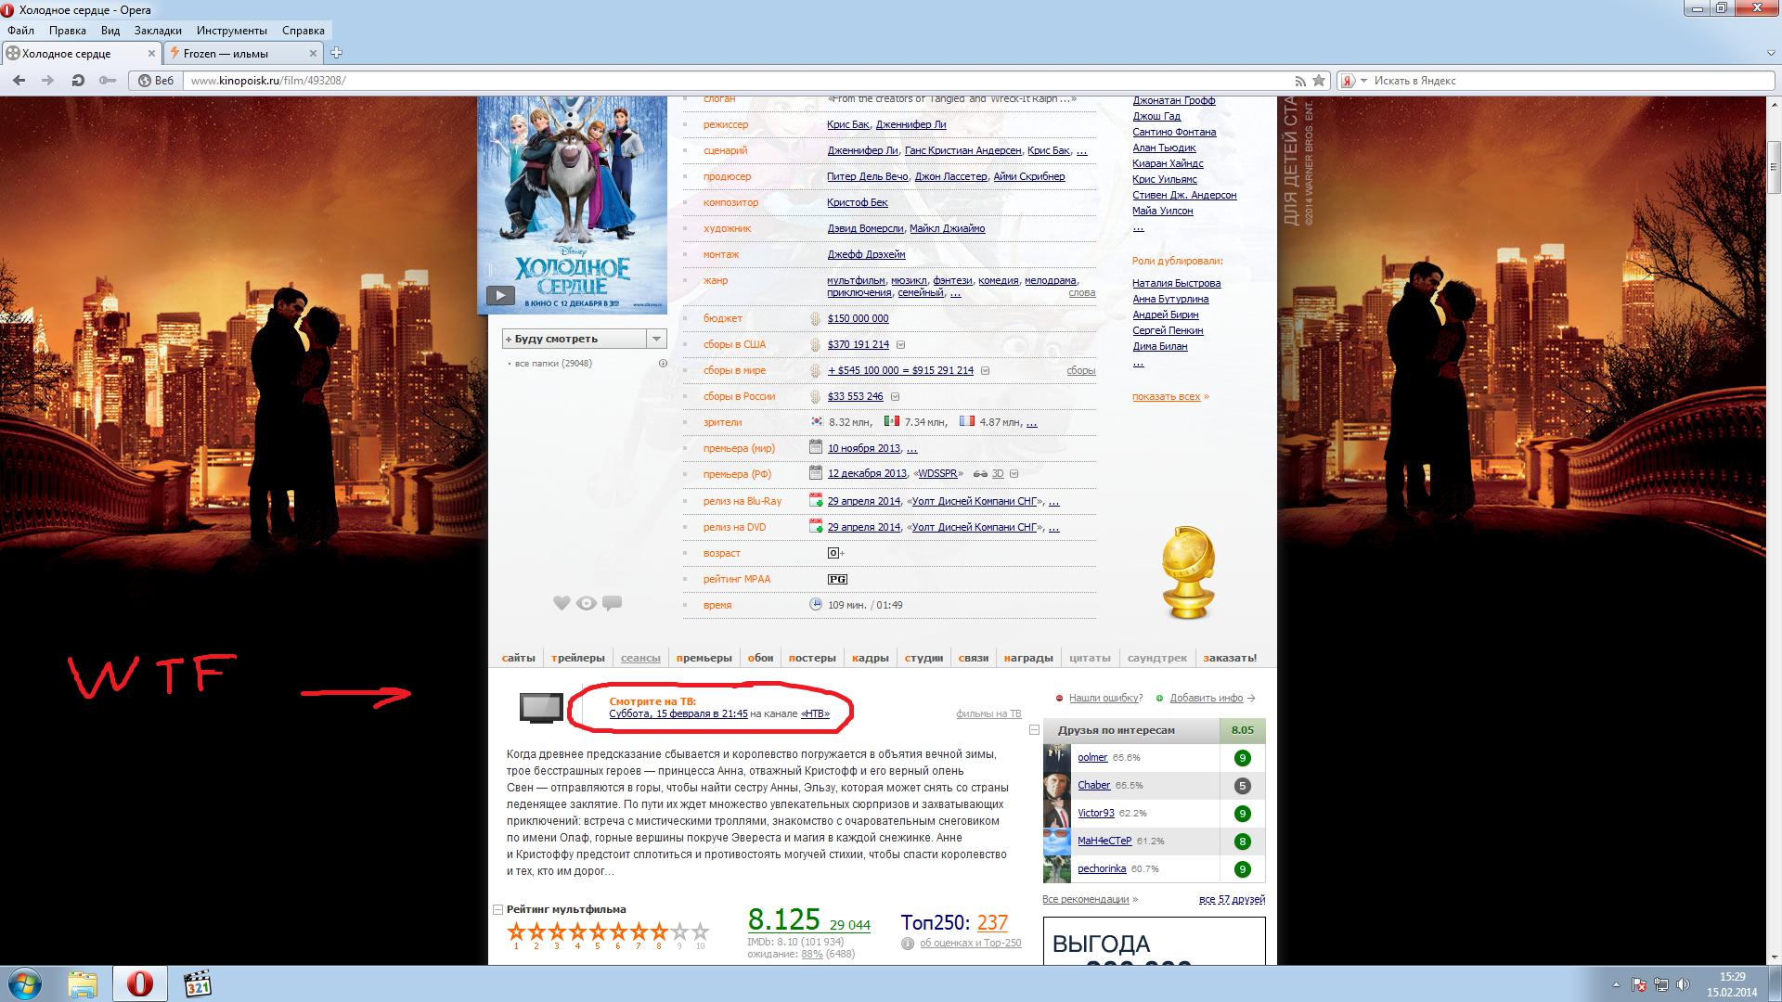Open the награды section tab
Image resolution: width=1782 pixels, height=1002 pixels.
pyautogui.click(x=1028, y=658)
